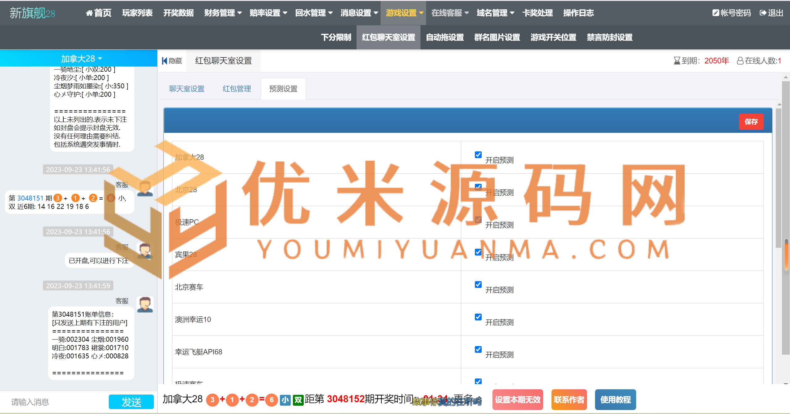
Task: Click the home icon next to 首页
Action: point(89,13)
